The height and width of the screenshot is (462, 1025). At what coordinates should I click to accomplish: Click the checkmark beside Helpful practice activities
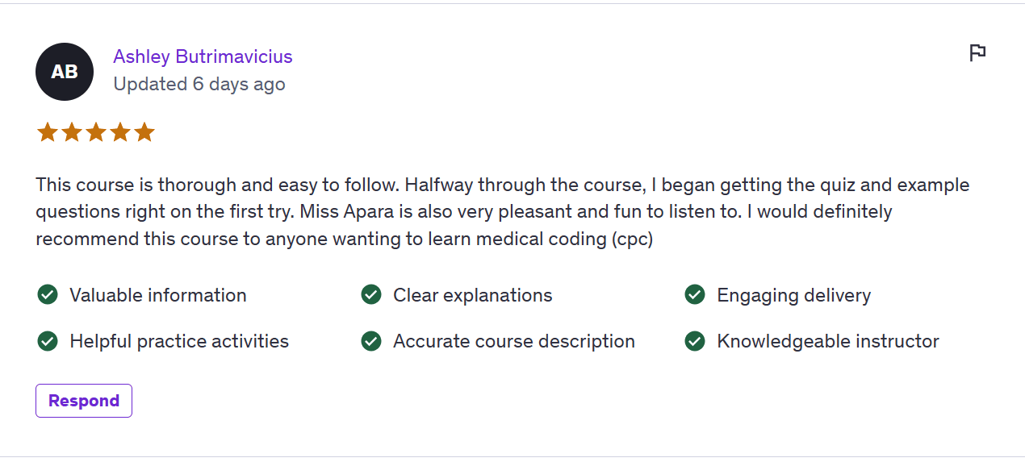point(48,341)
